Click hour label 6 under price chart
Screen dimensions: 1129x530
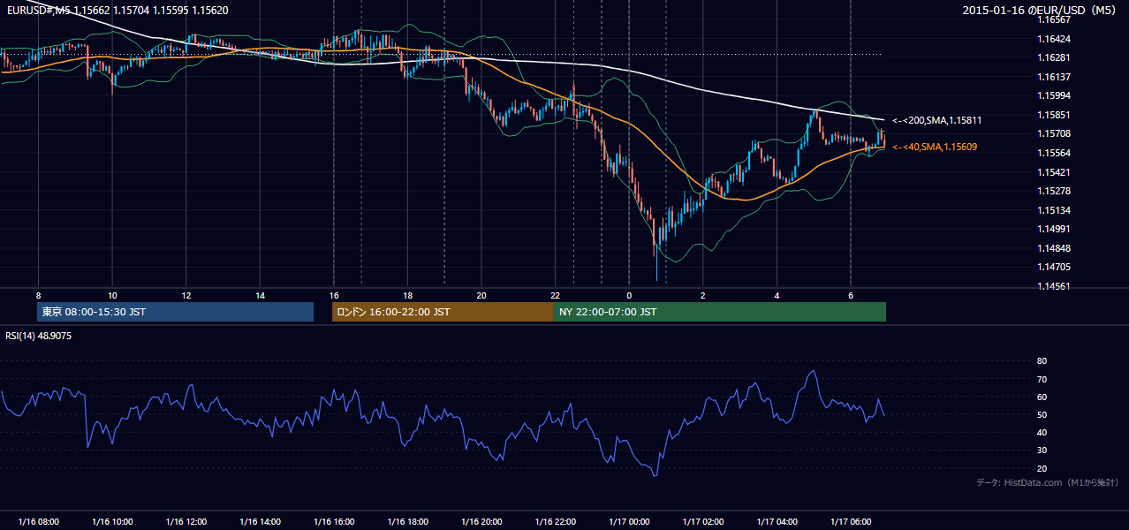coord(850,295)
